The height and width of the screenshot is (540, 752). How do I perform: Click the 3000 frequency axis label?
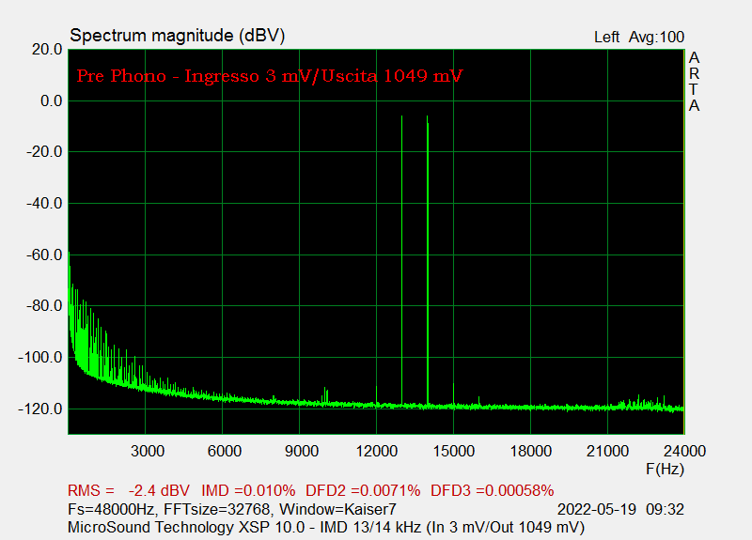pyautogui.click(x=148, y=451)
